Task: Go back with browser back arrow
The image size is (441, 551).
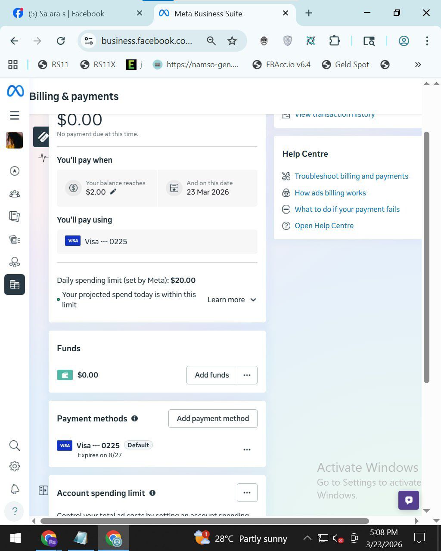Action: [x=14, y=41]
